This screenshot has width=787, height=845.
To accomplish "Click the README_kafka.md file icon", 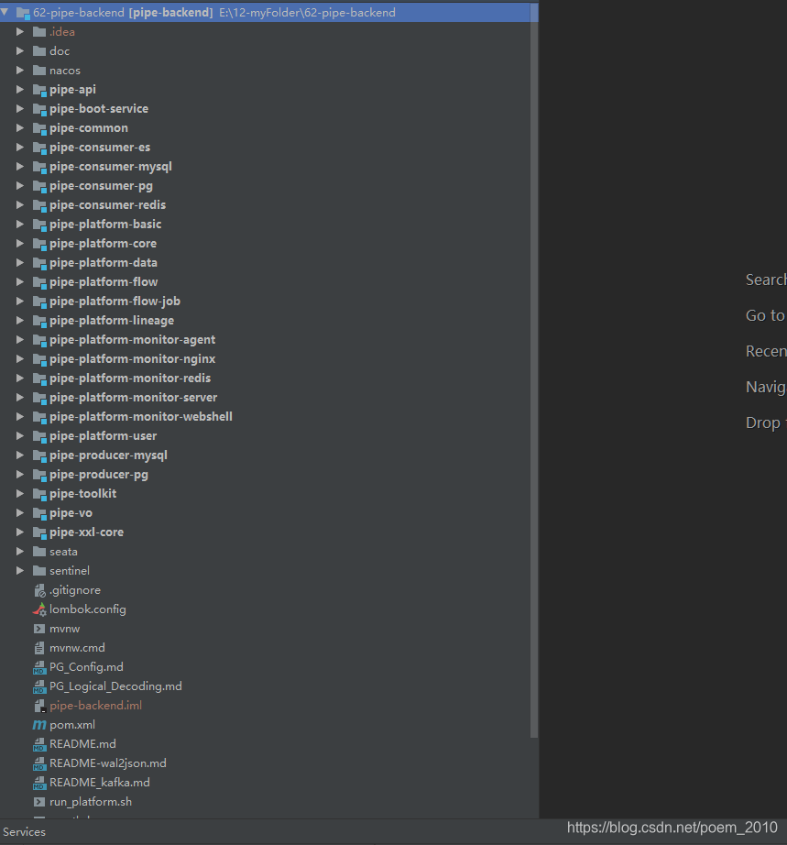I will click(39, 783).
